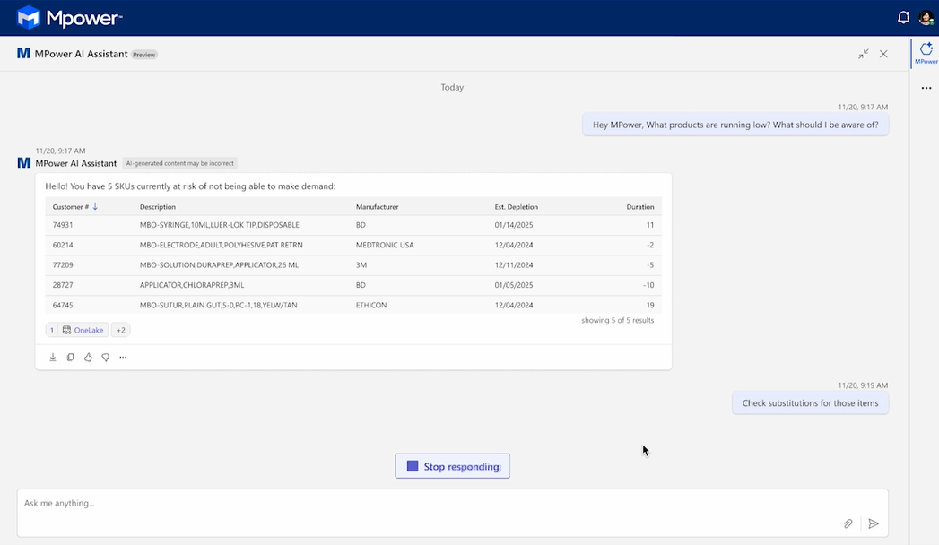Select customer number 28727

[x=63, y=285]
